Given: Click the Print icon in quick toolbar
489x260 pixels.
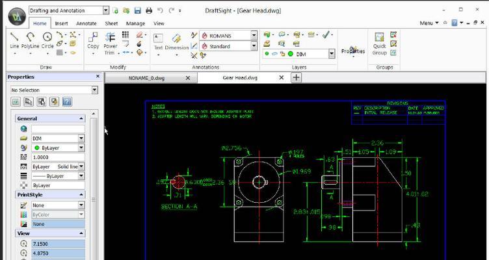Looking at the screenshot, I should tap(149, 10).
